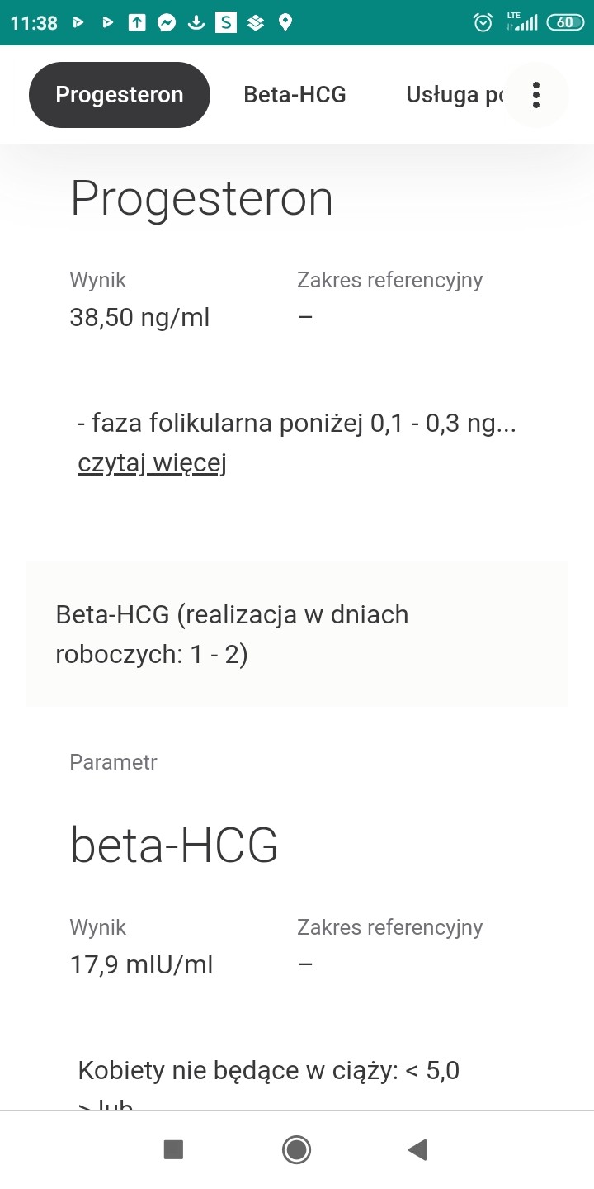Tap the faza folikularna description text
594x1189 pixels.
pos(297,424)
